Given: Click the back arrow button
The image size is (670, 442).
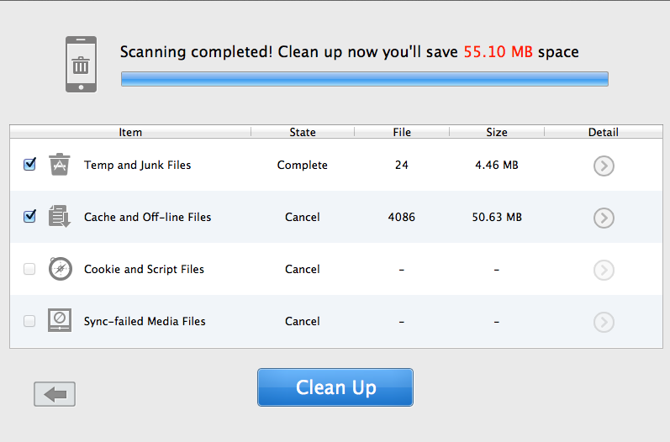Looking at the screenshot, I should 55,393.
